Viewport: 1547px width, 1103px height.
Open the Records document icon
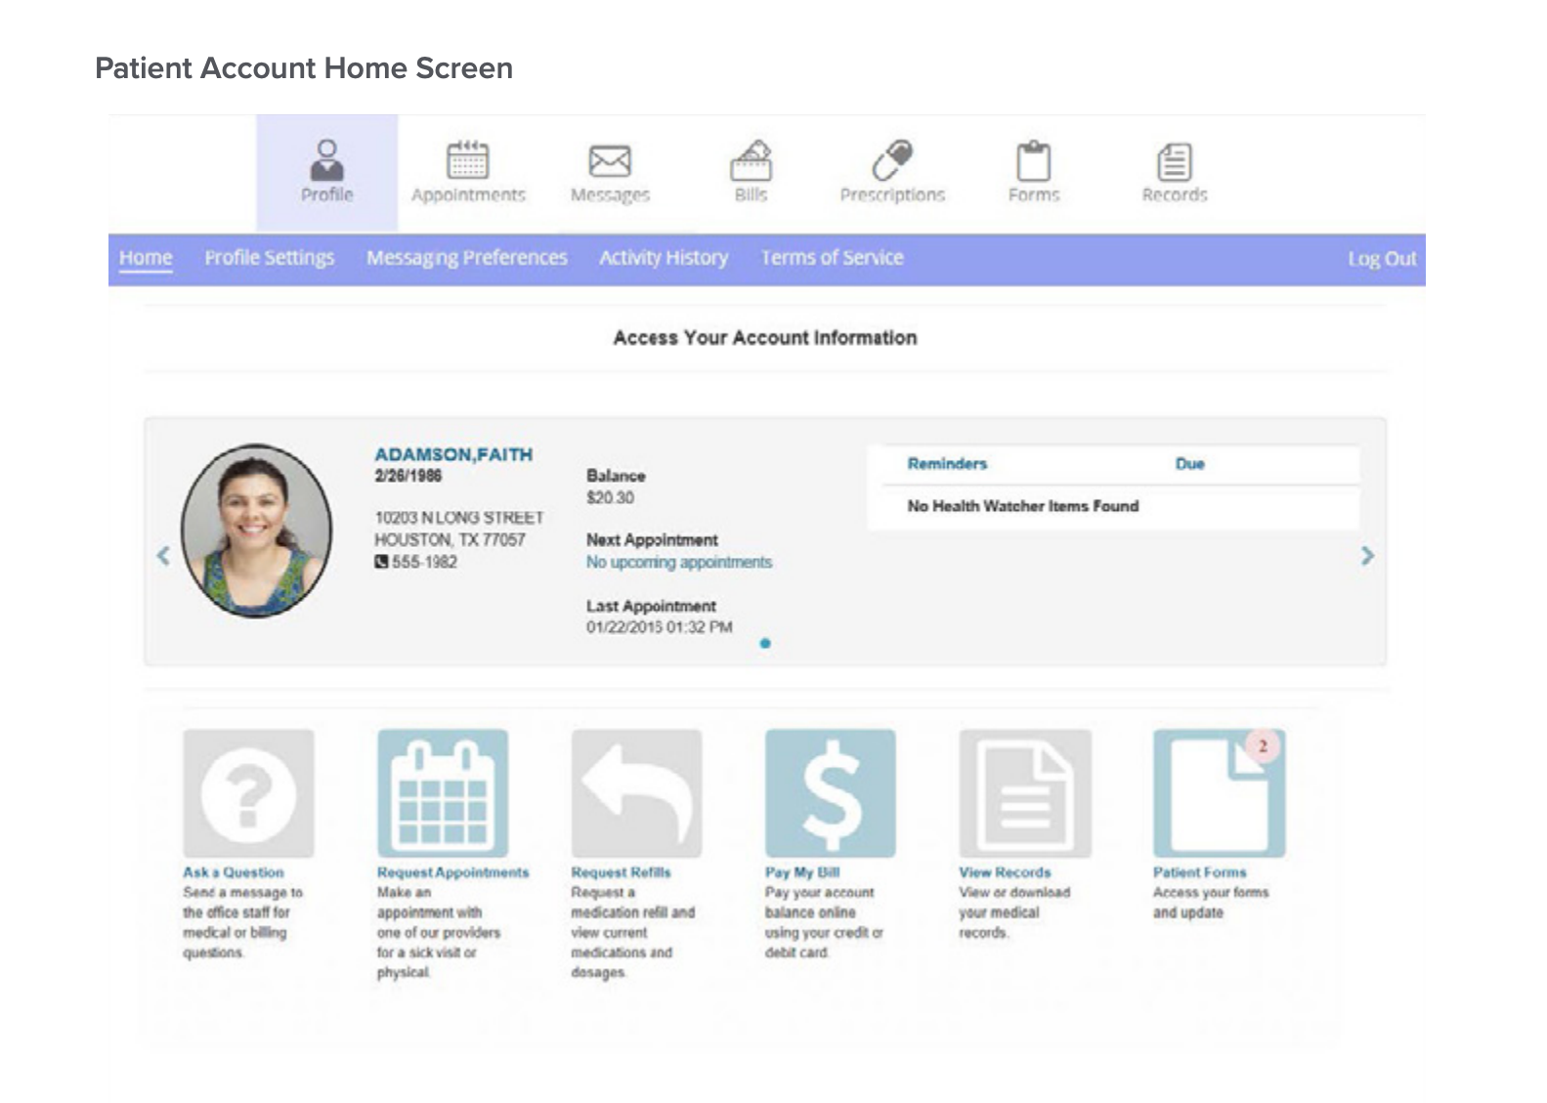click(x=1175, y=161)
